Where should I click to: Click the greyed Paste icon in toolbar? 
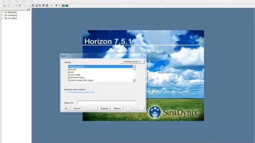(x=20, y=6)
